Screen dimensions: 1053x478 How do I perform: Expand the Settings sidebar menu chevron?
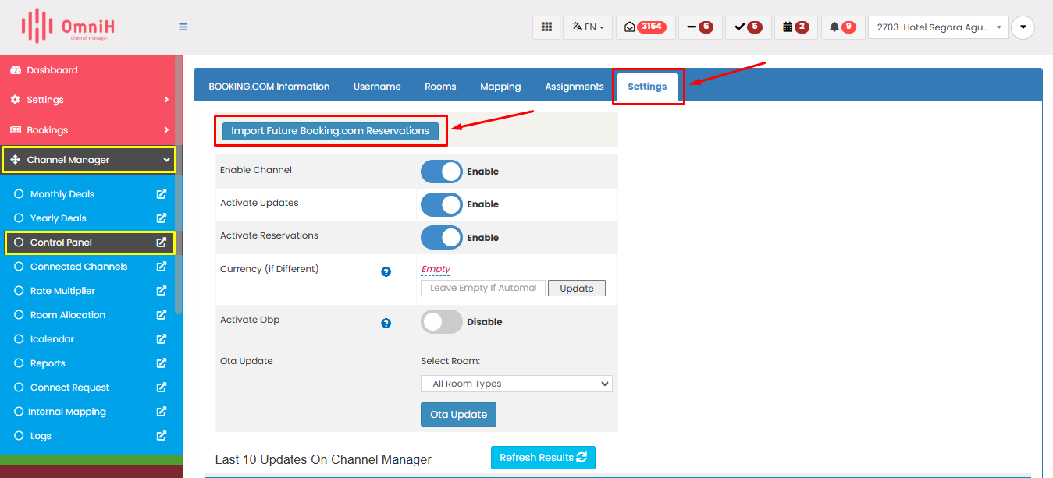[166, 100]
